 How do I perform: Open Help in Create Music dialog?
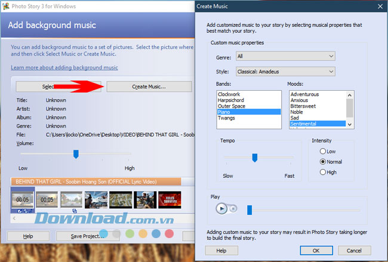221,251
